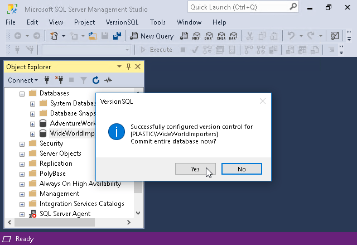This screenshot has width=357, height=245.
Task: Click the DMX query icon
Action: [x=209, y=36]
